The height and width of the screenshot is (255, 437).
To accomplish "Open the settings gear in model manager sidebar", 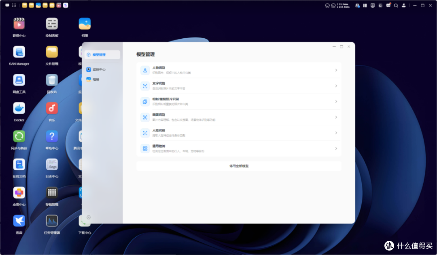I will [x=89, y=217].
